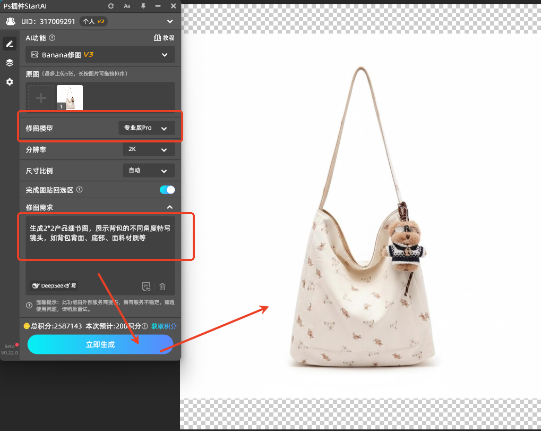Click info icon beside 本次预计 points

145,326
